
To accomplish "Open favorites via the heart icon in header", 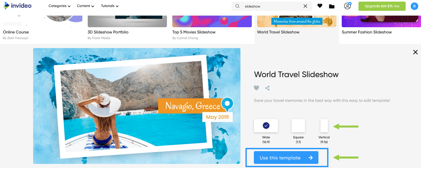I will 320,6.
